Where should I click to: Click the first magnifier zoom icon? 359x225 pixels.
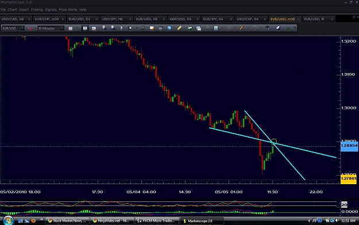104,28
